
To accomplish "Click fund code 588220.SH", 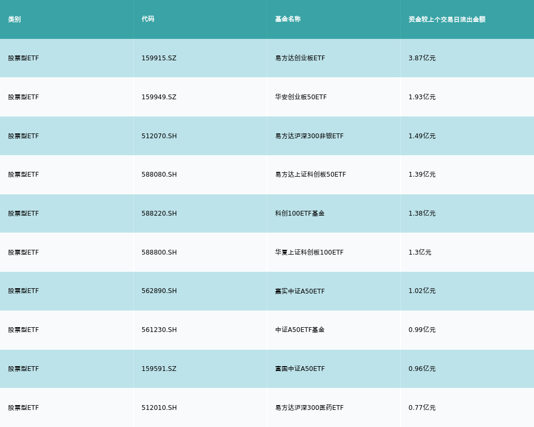I will [159, 213].
